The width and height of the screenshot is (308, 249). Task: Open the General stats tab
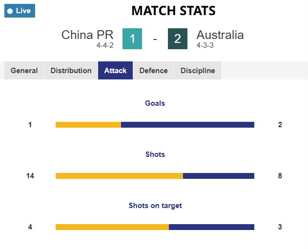coord(24,71)
